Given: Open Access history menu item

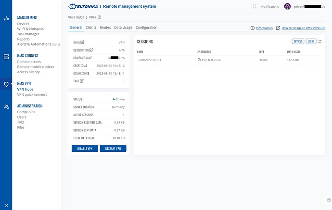Looking at the screenshot, I should pos(28,72).
